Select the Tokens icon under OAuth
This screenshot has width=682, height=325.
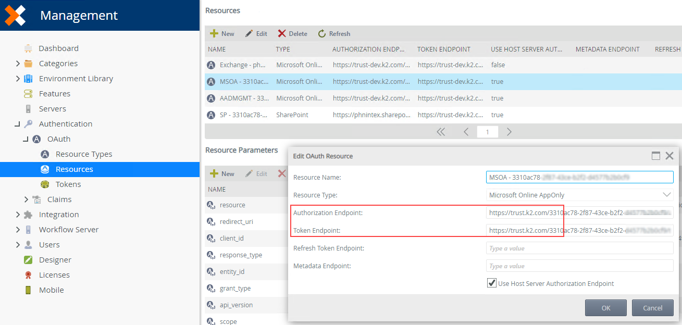click(45, 184)
